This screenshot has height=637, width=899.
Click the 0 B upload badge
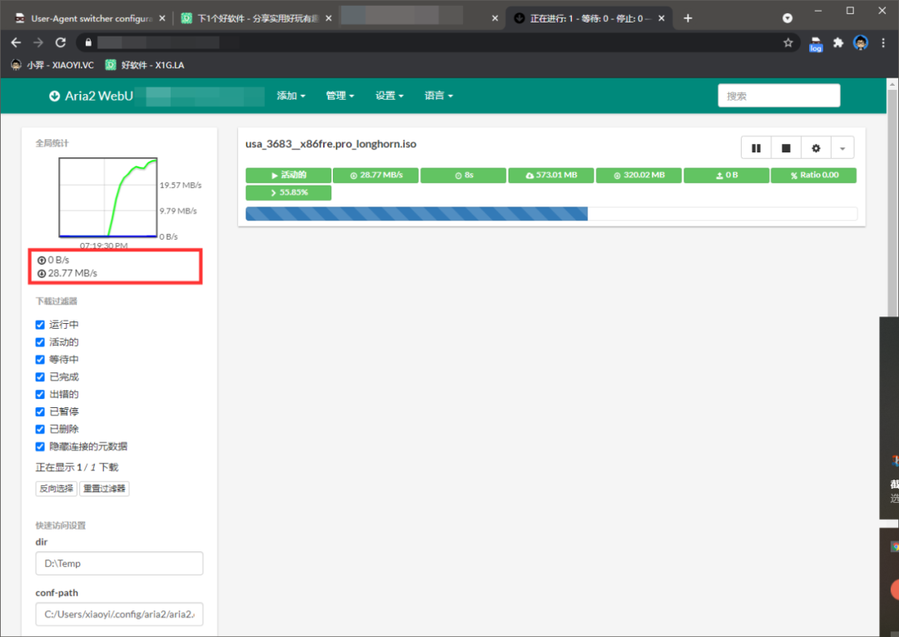tap(727, 176)
